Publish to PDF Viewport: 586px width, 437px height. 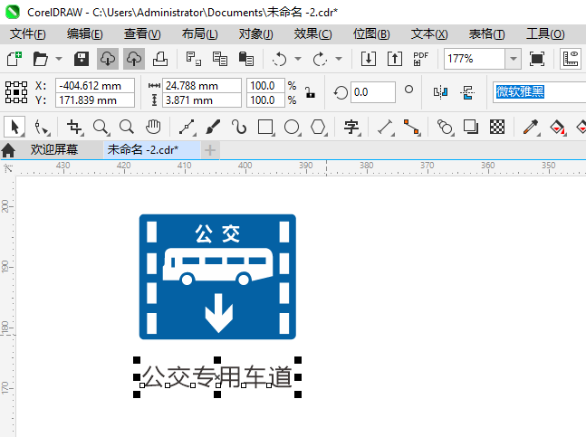(x=421, y=59)
